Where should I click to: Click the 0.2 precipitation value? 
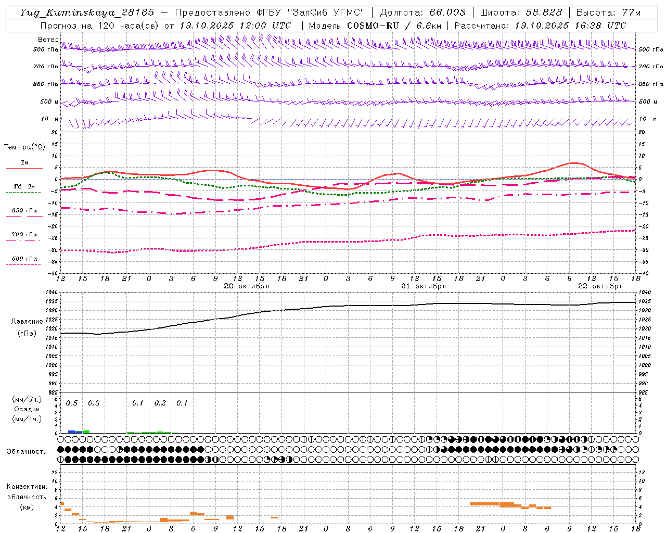tap(160, 403)
